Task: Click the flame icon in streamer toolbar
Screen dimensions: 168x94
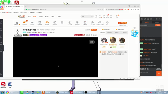Action: [70, 22]
